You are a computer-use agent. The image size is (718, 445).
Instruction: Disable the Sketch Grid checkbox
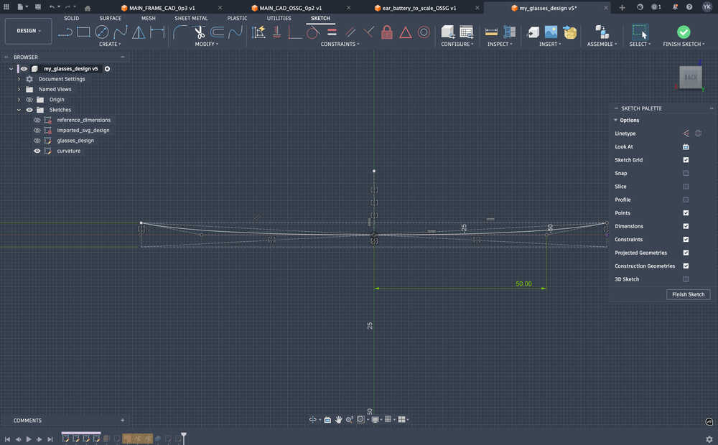(x=686, y=159)
